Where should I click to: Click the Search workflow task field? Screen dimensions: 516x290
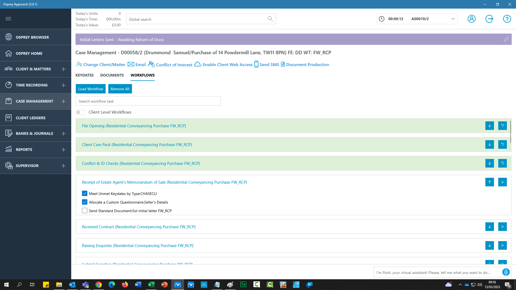[x=148, y=101]
